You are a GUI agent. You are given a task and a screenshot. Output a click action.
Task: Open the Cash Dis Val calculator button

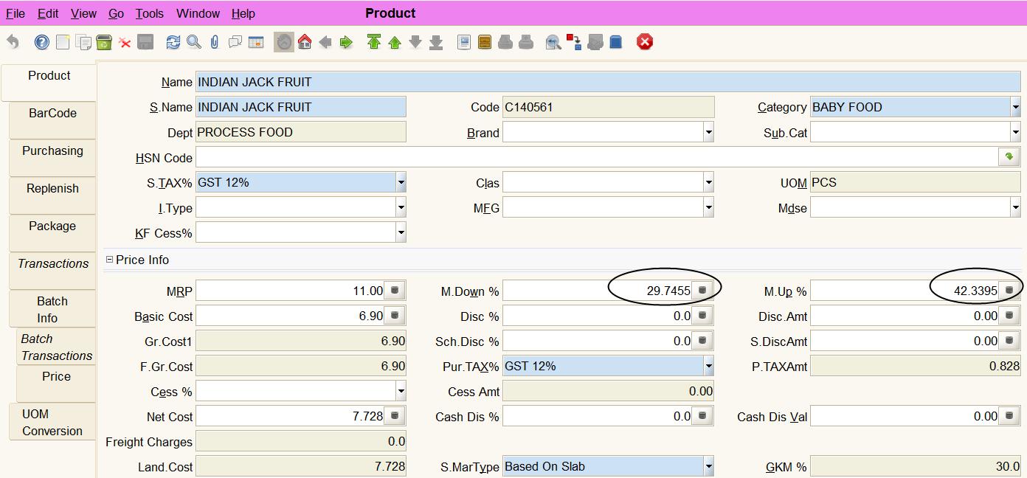(1009, 416)
